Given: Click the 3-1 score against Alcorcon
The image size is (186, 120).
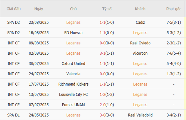Looking at the screenshot, I should tap(103, 53).
